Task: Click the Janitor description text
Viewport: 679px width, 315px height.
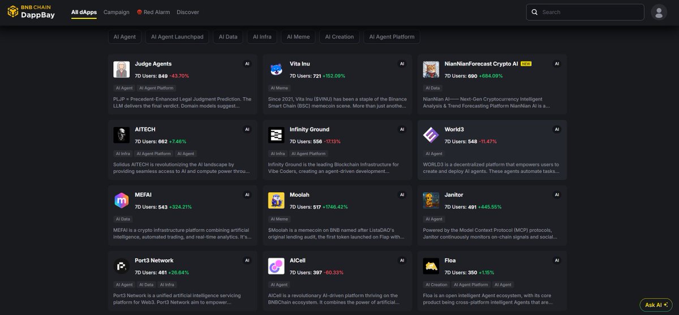Action: point(491,233)
